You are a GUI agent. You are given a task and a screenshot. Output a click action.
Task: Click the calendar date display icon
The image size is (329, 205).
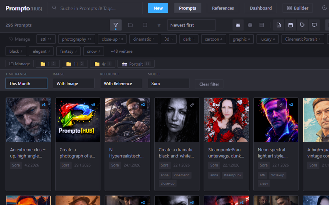291,25
